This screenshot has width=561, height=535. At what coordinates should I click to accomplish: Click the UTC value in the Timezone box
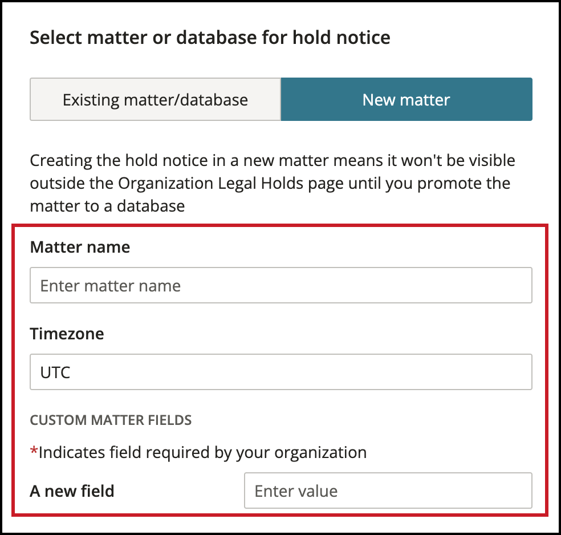tap(55, 372)
